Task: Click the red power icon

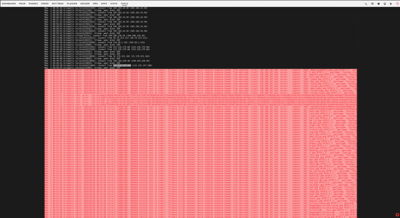Action: coord(397,4)
